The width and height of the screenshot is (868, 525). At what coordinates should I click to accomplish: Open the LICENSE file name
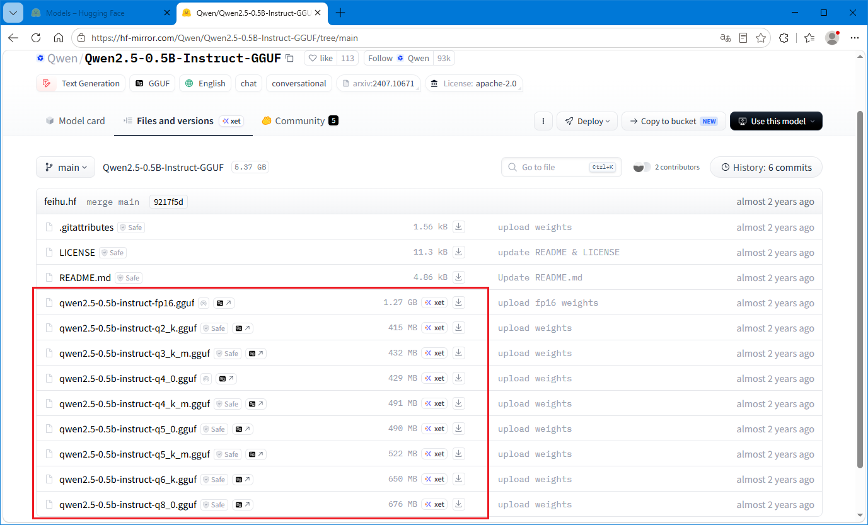tap(77, 252)
